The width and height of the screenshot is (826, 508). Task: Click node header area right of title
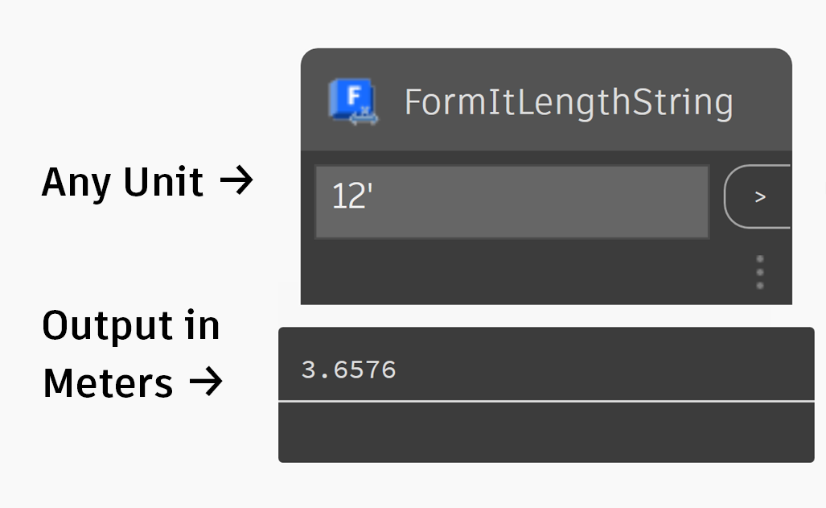coord(762,100)
